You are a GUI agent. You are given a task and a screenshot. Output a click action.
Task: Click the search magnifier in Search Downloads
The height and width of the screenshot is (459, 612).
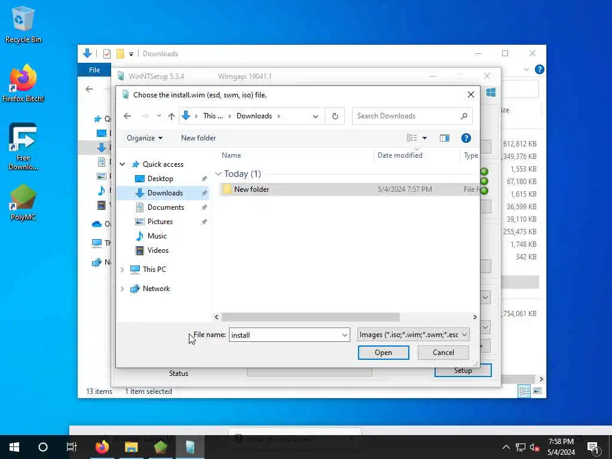pos(464,116)
